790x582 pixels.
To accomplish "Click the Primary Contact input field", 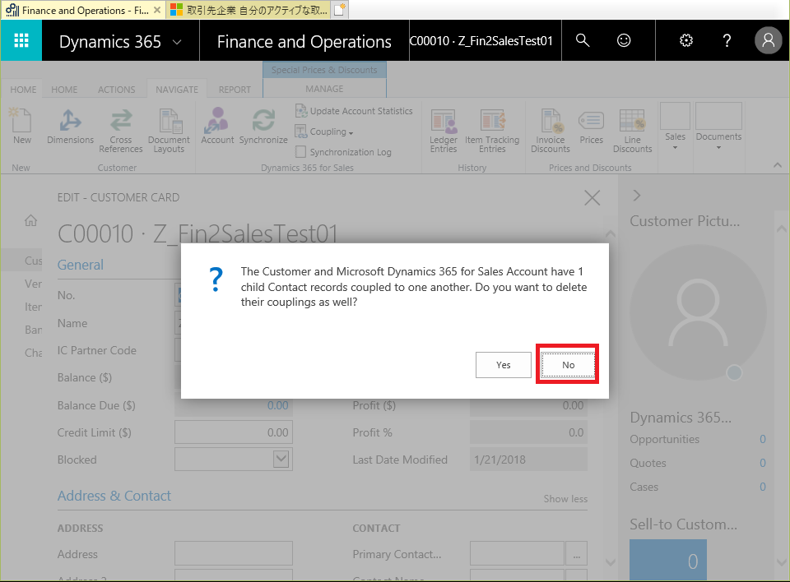I will (517, 554).
